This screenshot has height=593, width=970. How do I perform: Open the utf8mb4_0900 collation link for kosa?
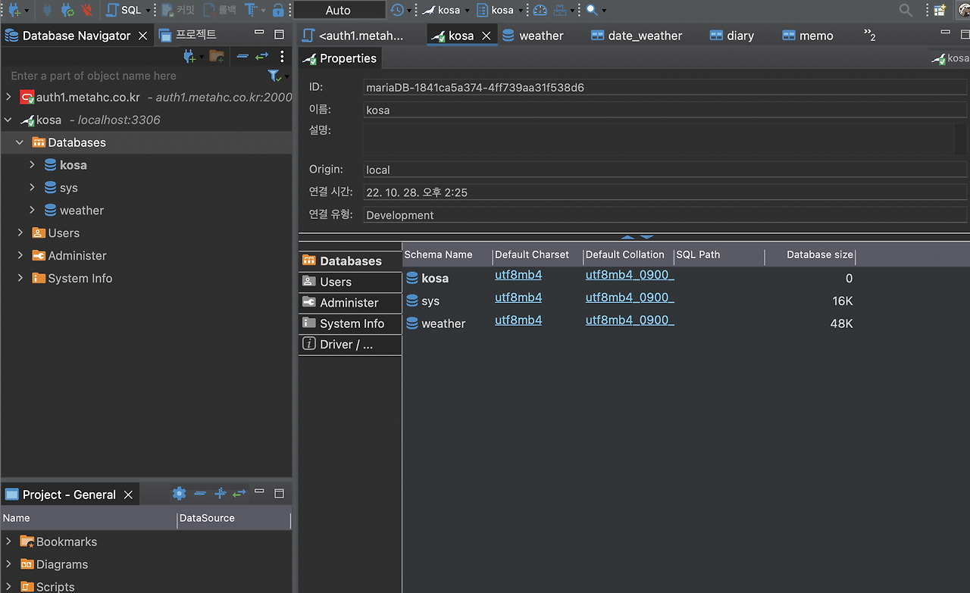click(x=629, y=274)
